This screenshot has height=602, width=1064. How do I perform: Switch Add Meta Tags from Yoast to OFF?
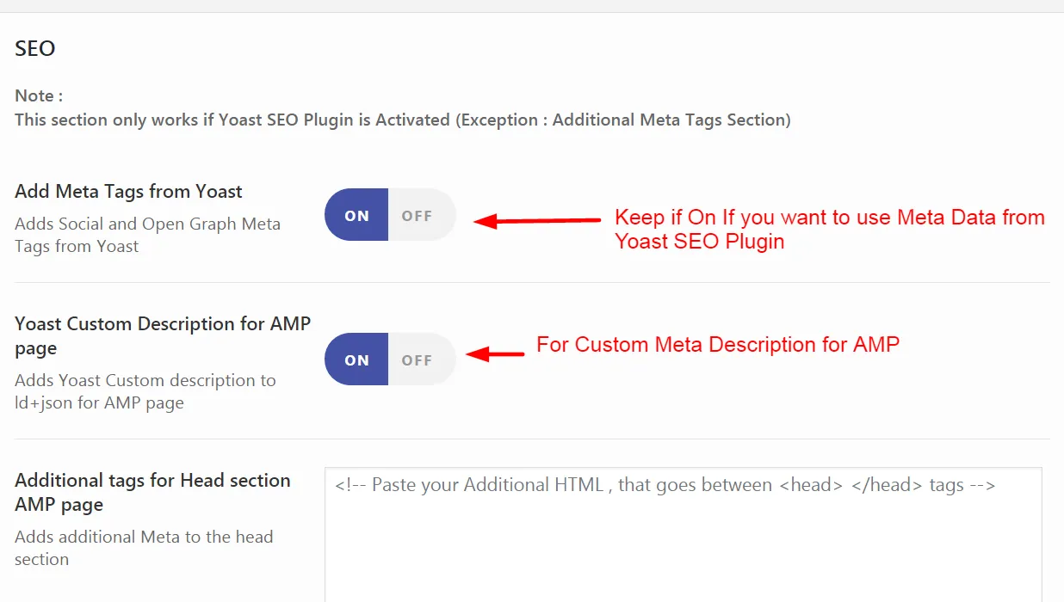[418, 216]
